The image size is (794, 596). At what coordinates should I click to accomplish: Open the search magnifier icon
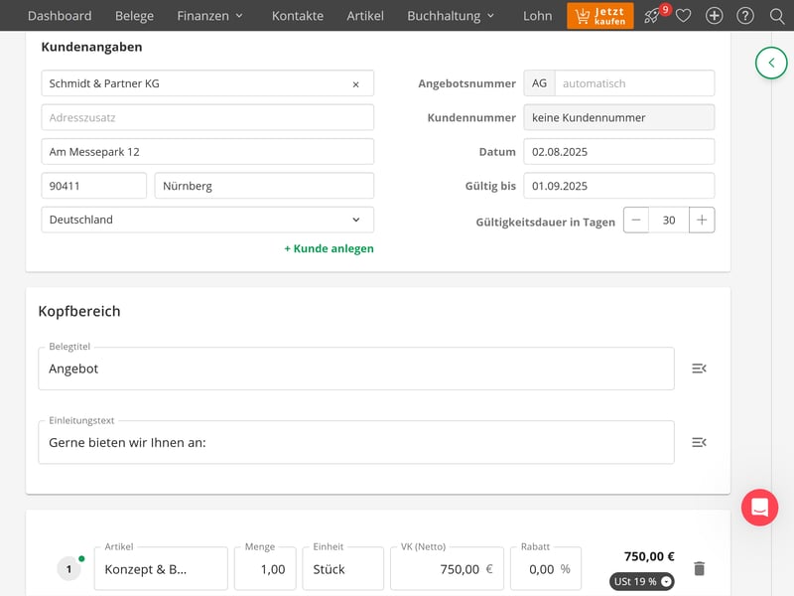pyautogui.click(x=776, y=16)
